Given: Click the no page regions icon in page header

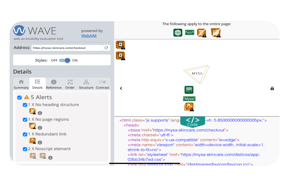Looking at the screenshot, I should [216, 33].
